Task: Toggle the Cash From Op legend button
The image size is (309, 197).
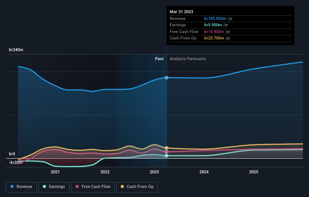Action: tap(137, 187)
